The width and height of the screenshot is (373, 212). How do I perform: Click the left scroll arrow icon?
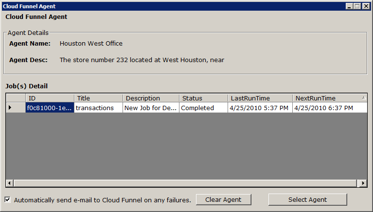coord(10,183)
